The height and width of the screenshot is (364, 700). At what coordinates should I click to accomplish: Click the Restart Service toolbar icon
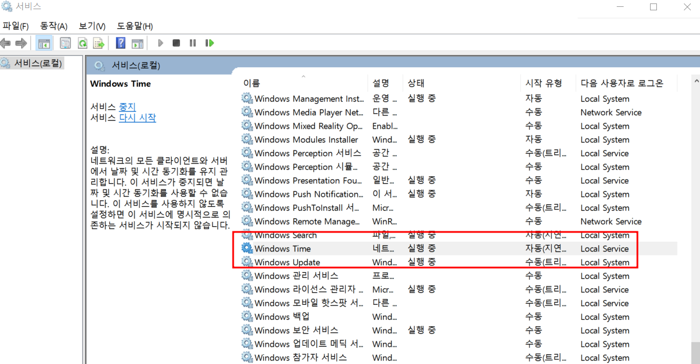coord(210,43)
